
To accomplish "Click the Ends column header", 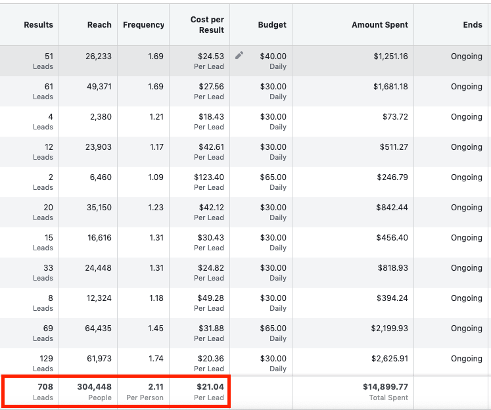I will coord(473,25).
